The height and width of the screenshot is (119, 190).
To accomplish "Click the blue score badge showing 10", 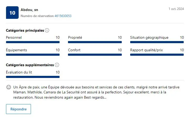I will [12, 13].
